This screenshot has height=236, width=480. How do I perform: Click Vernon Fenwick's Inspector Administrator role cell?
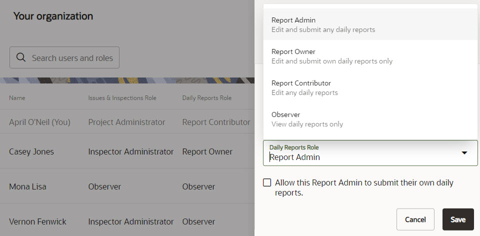coord(130,221)
